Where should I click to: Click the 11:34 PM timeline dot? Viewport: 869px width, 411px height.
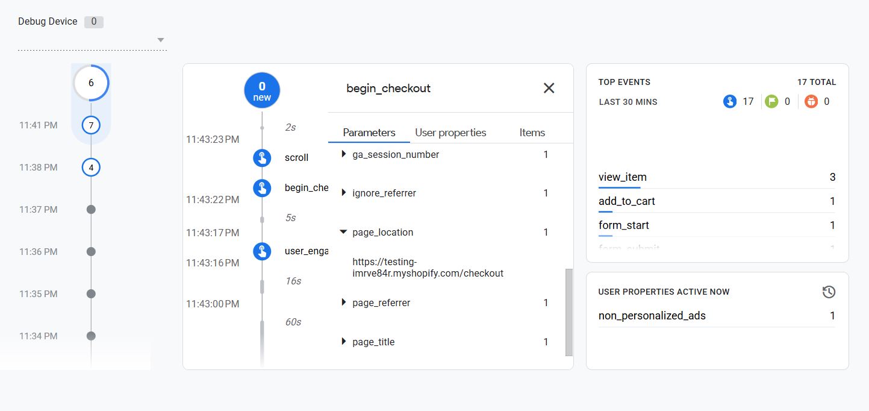click(91, 336)
